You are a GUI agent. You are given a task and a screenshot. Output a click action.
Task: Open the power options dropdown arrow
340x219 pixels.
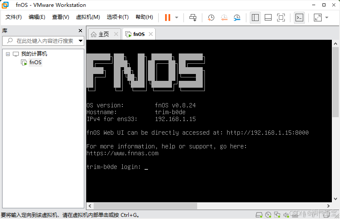(177, 18)
